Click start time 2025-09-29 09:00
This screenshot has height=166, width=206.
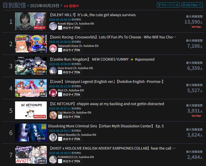pyautogui.click(x=60, y=64)
